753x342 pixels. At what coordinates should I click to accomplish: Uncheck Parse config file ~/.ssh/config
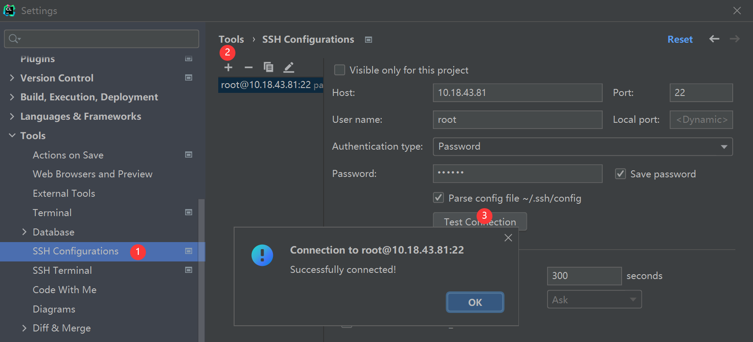pyautogui.click(x=438, y=198)
